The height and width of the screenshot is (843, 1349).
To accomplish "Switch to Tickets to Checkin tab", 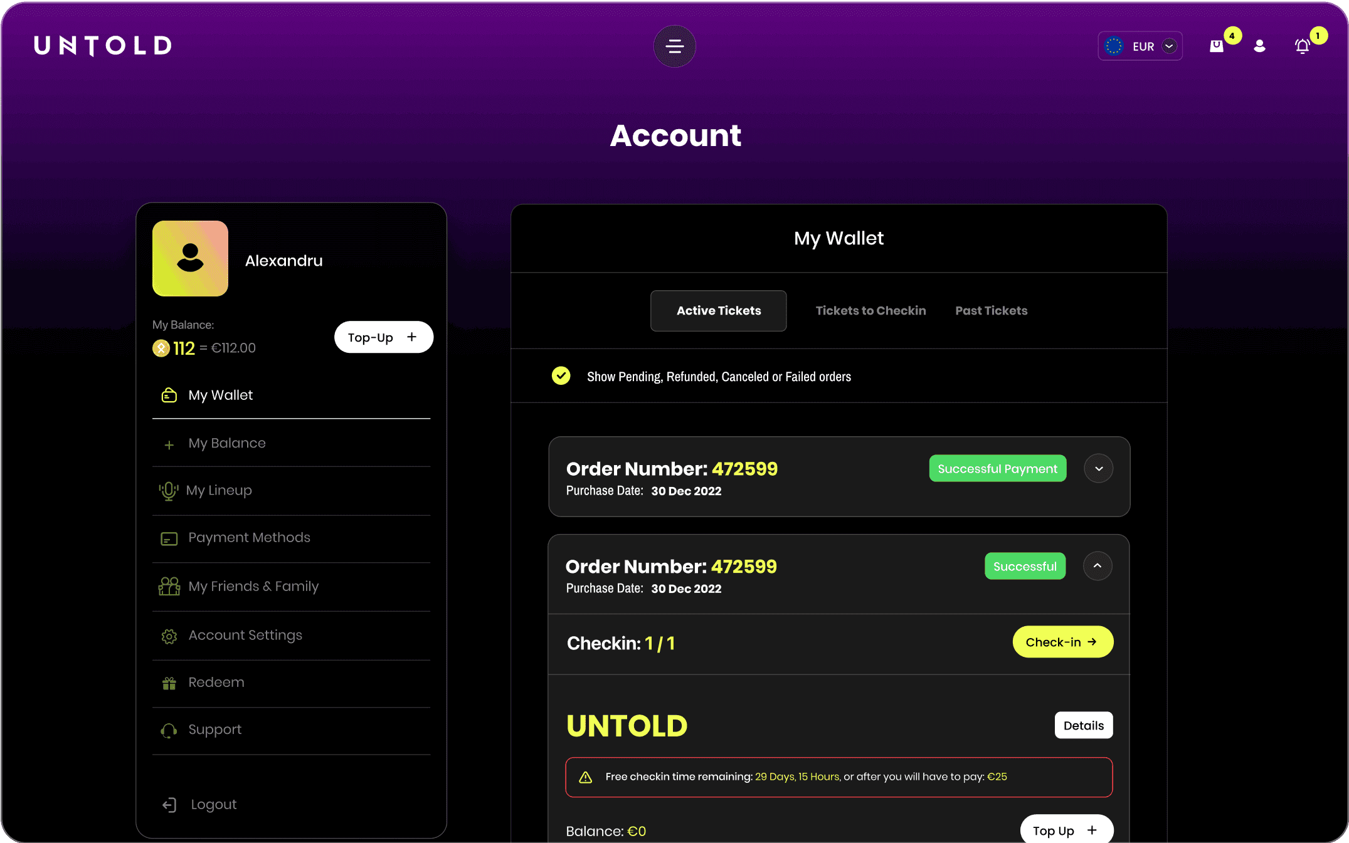I will point(870,311).
